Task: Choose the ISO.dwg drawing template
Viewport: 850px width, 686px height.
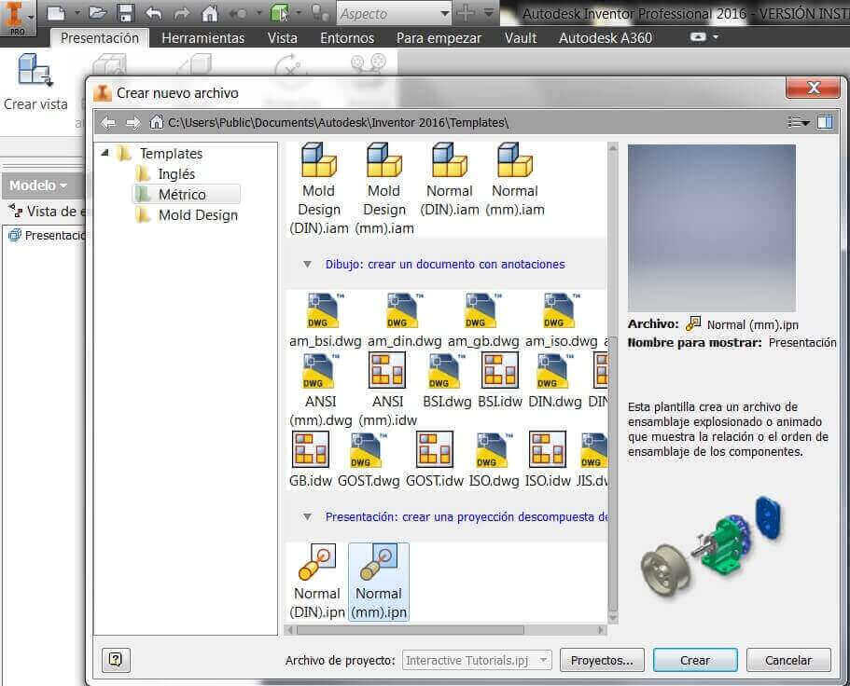Action: pyautogui.click(x=494, y=459)
